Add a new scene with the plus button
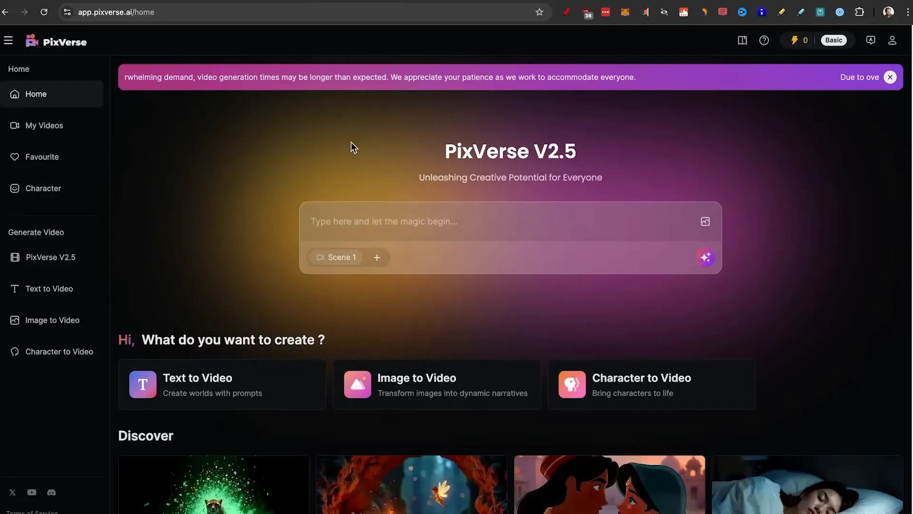The width and height of the screenshot is (913, 514). [377, 257]
